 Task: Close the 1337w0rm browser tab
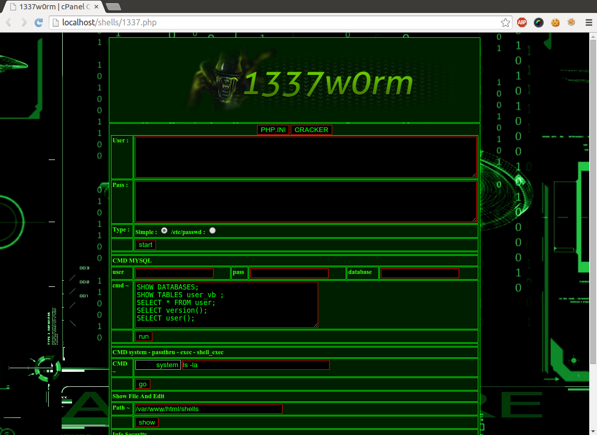click(96, 7)
